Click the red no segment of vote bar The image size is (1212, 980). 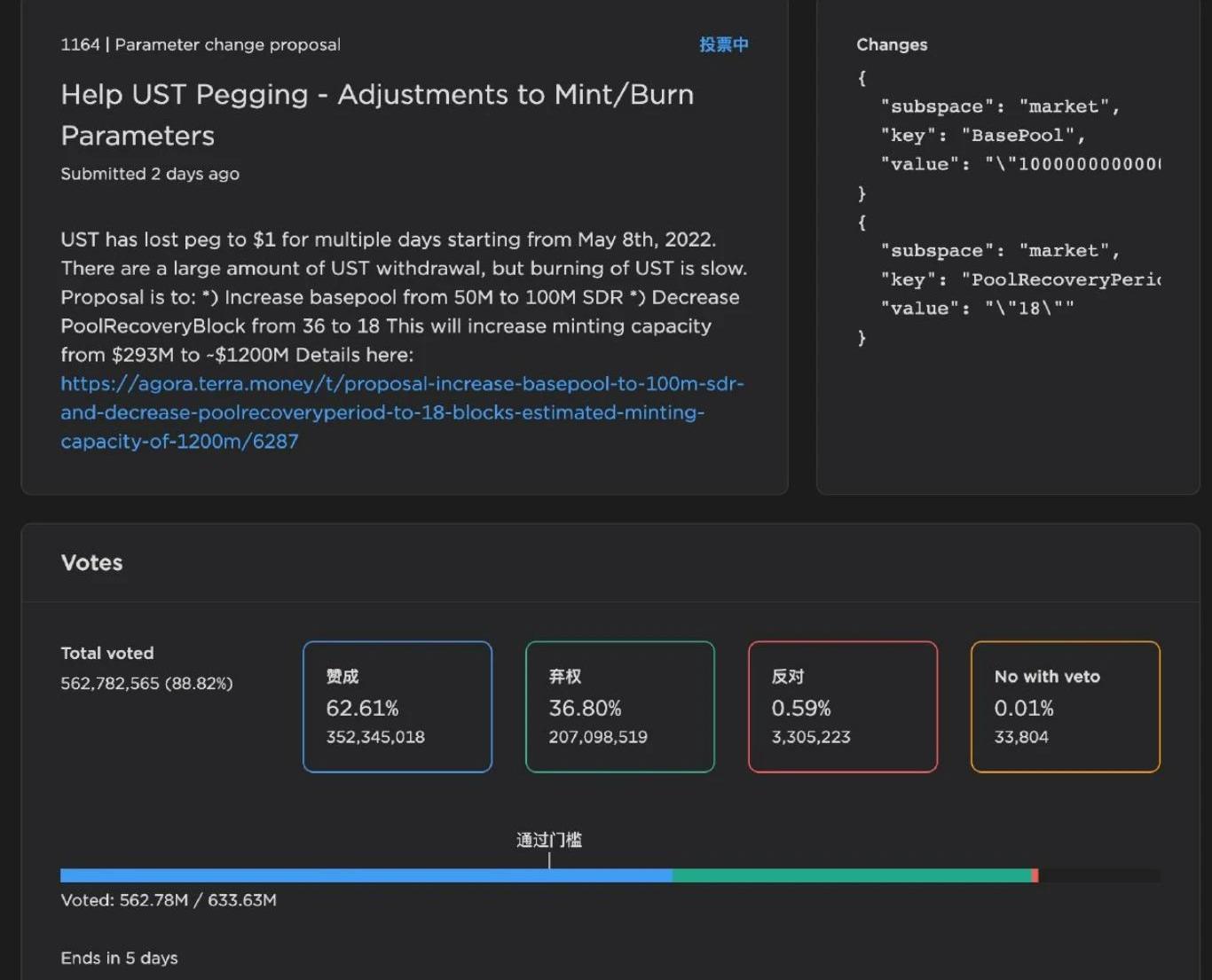[x=1035, y=875]
